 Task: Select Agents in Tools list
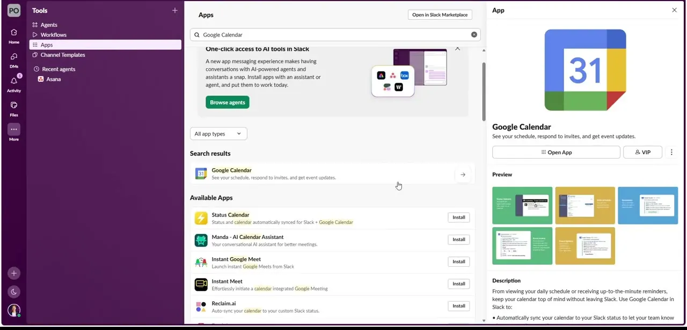[x=105, y=25]
